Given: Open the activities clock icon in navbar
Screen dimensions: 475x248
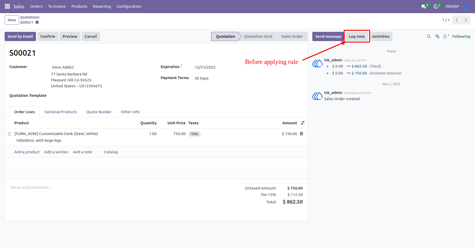Looking at the screenshot, I should pos(436,6).
